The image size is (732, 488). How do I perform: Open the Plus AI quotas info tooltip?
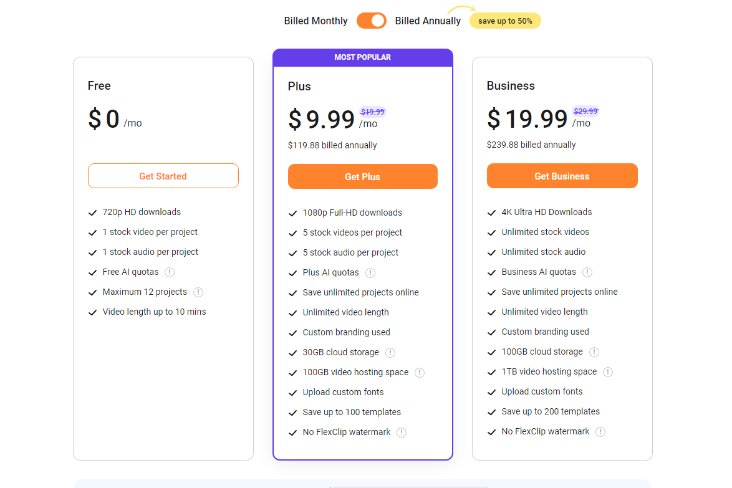tap(371, 272)
